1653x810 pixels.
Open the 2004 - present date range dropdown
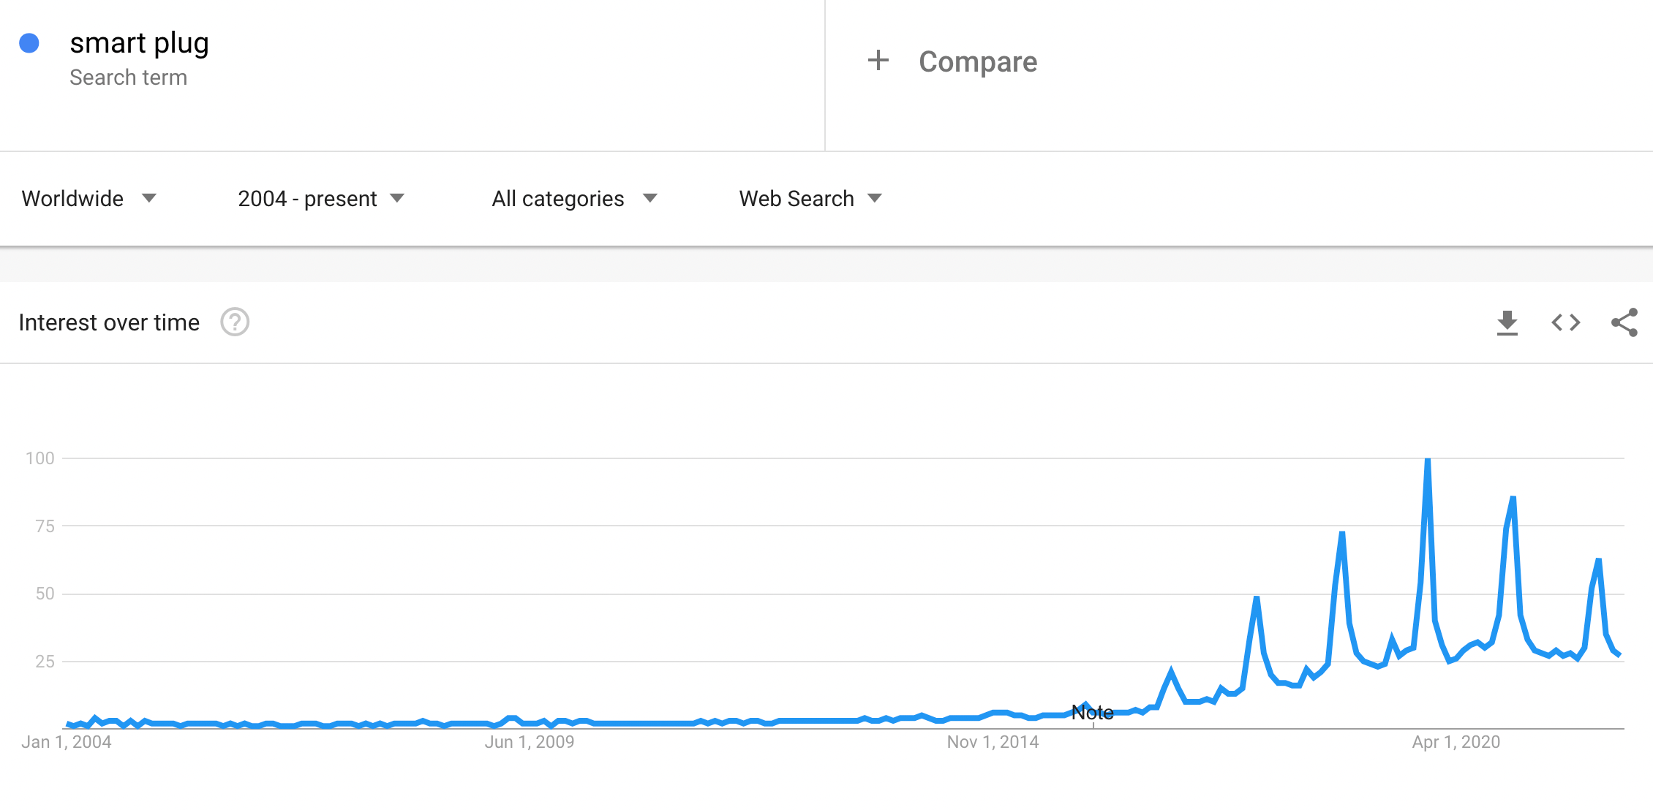[321, 199]
